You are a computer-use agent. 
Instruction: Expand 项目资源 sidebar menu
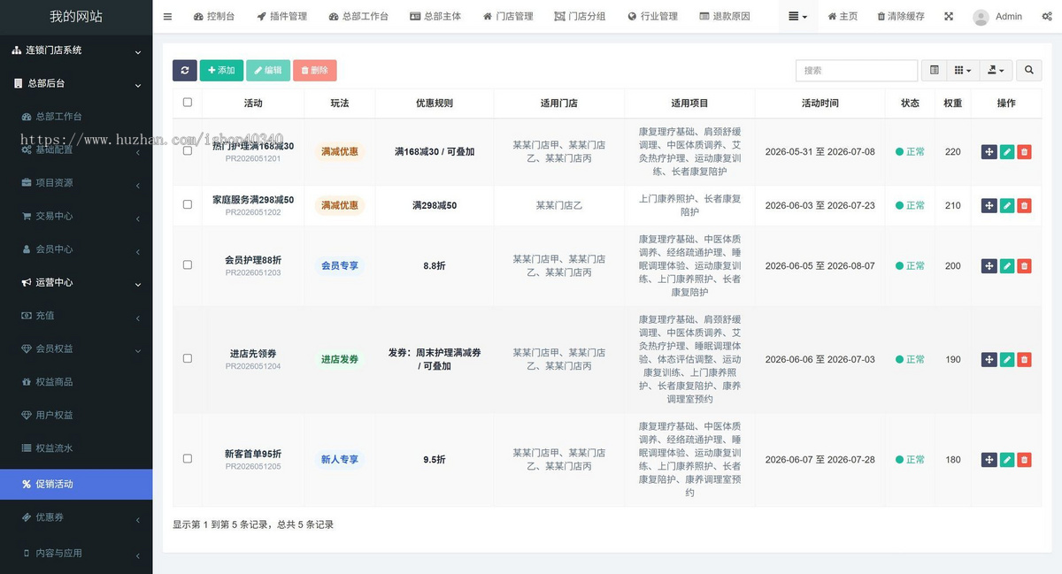(76, 183)
